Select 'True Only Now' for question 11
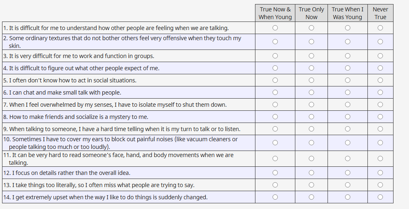This screenshot has width=409, height=209. 311,159
